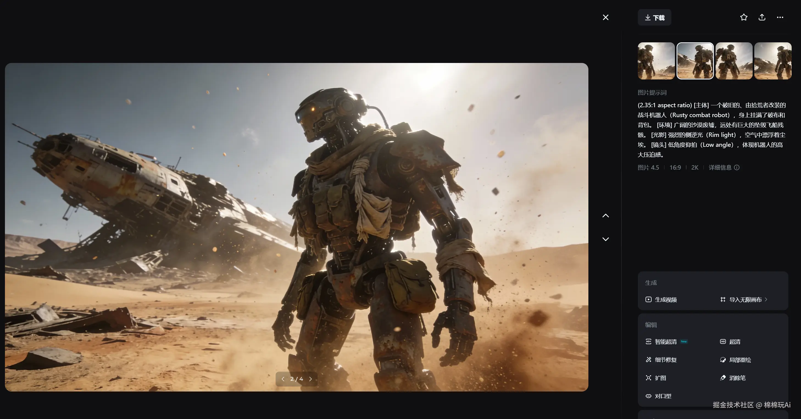
Task: Go to the previous generation with the up chevron
Action: coord(605,216)
